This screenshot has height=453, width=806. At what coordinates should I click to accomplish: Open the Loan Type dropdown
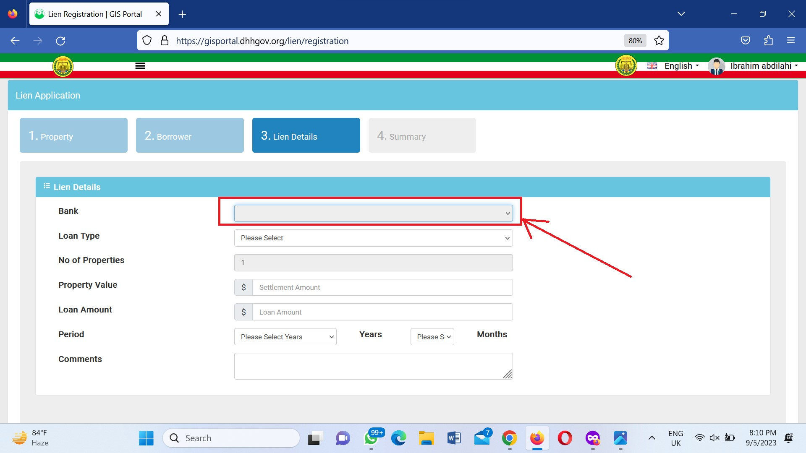tap(373, 238)
